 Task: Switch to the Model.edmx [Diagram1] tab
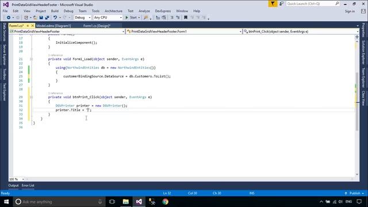[x=53, y=25]
